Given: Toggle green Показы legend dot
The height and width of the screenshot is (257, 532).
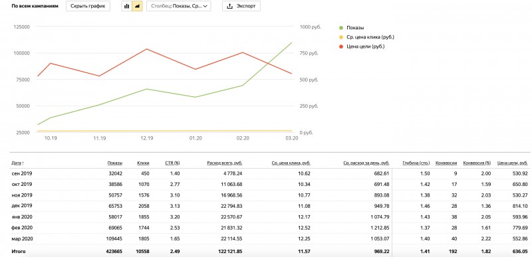Looking at the screenshot, I should click(x=341, y=28).
